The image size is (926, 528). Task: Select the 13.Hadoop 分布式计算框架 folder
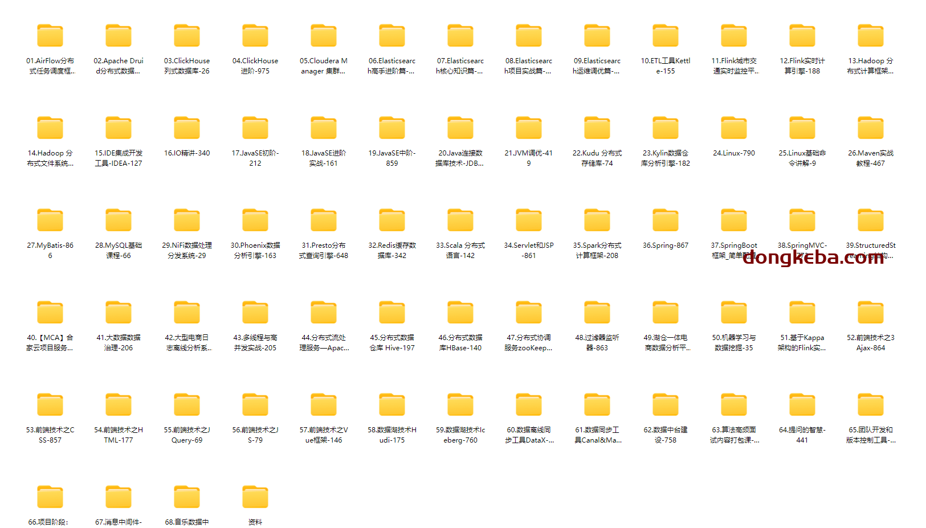pos(871,35)
